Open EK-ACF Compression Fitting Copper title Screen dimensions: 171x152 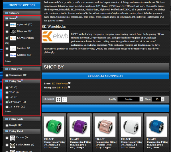click(x=106, y=143)
